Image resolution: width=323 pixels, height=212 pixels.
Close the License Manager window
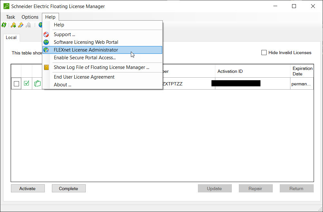tap(313, 6)
